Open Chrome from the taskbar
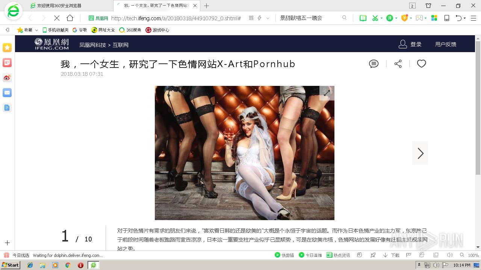The width and height of the screenshot is (481, 270). click(68, 265)
